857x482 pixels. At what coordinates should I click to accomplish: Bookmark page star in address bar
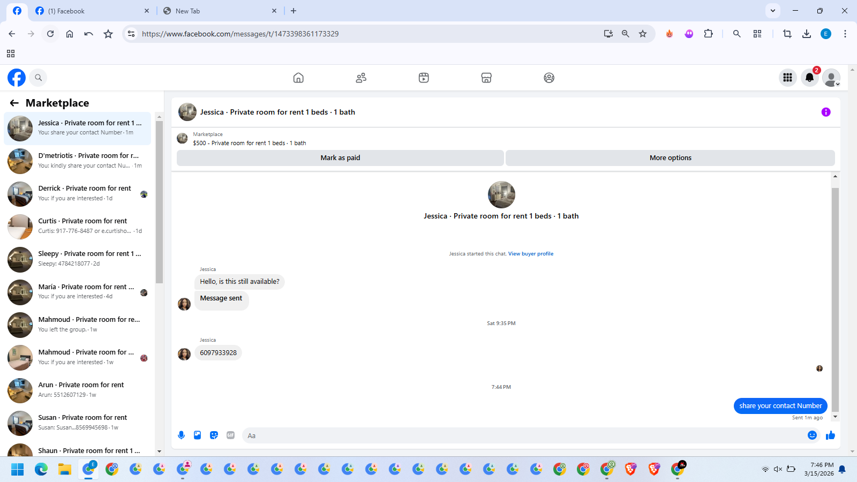[x=643, y=34]
